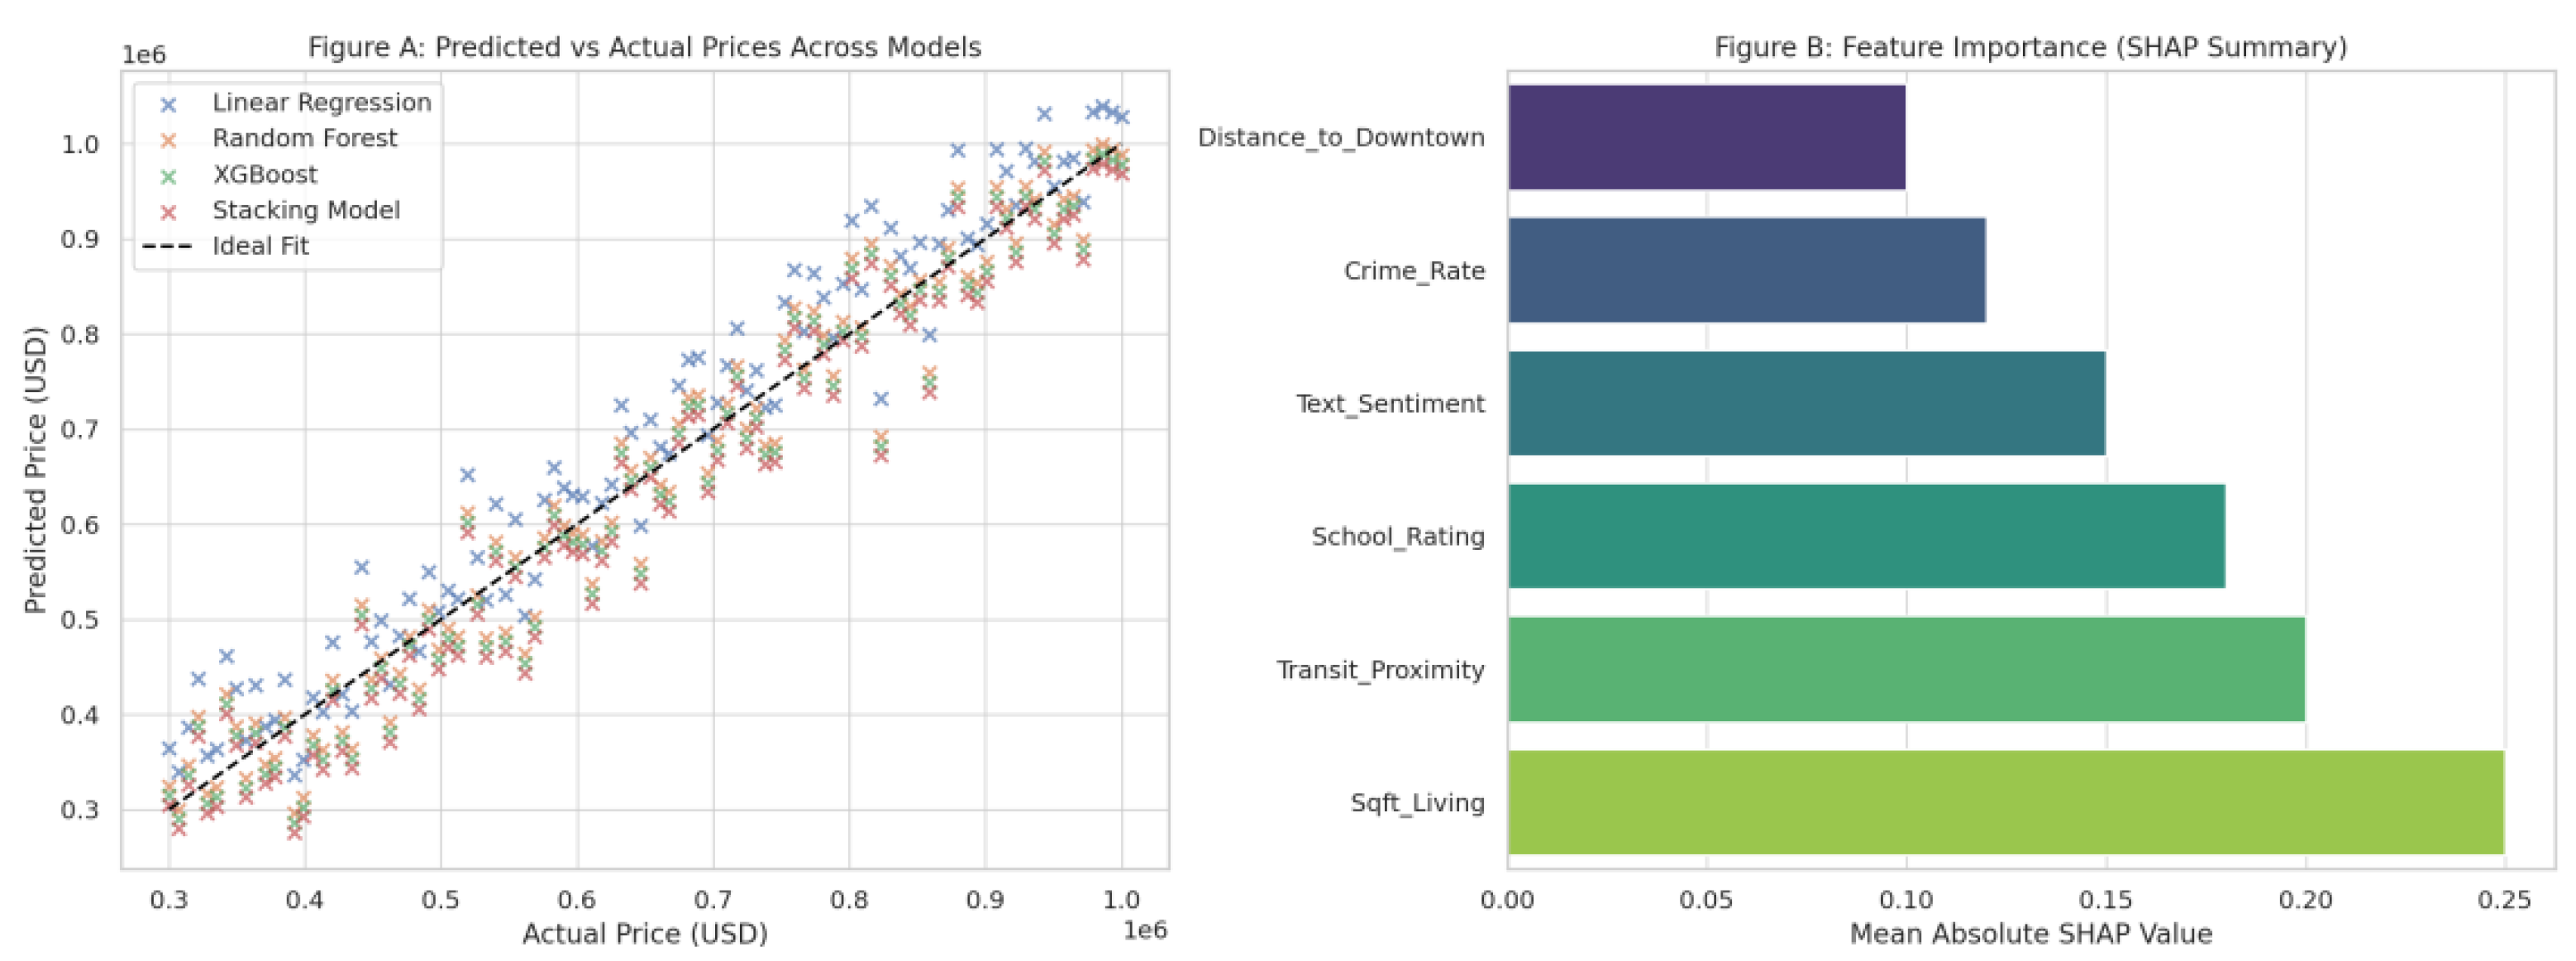This screenshot has width=2576, height=961.
Task: Click the School_Rating bar
Action: (x=1865, y=536)
